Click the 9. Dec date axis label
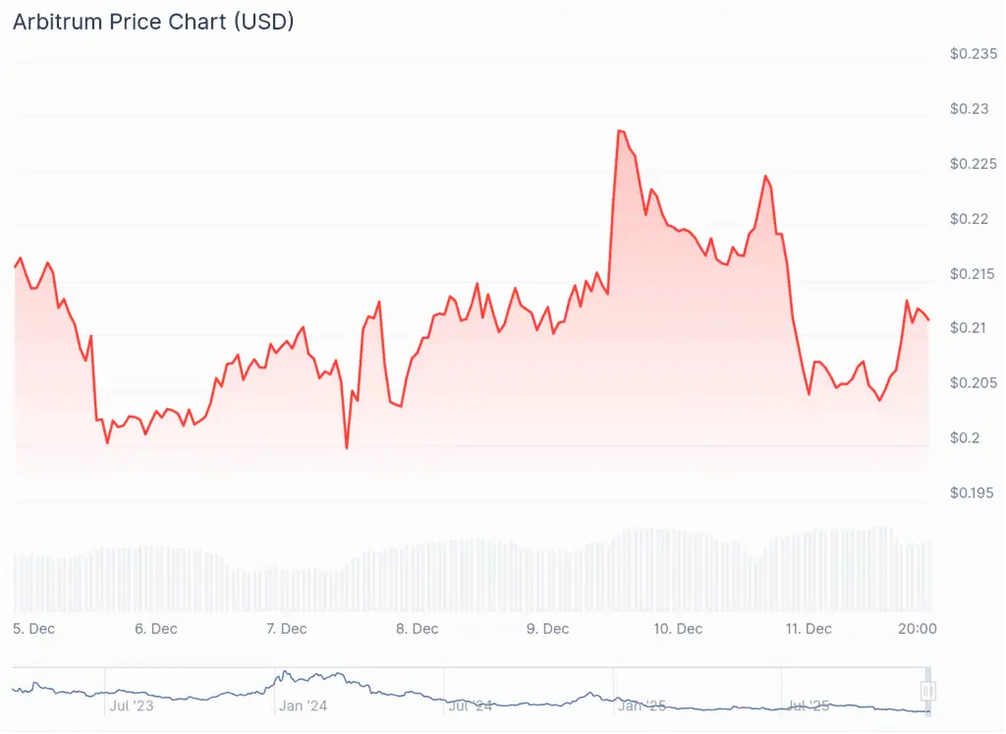Screen dimensions: 1006x734 coord(548,629)
